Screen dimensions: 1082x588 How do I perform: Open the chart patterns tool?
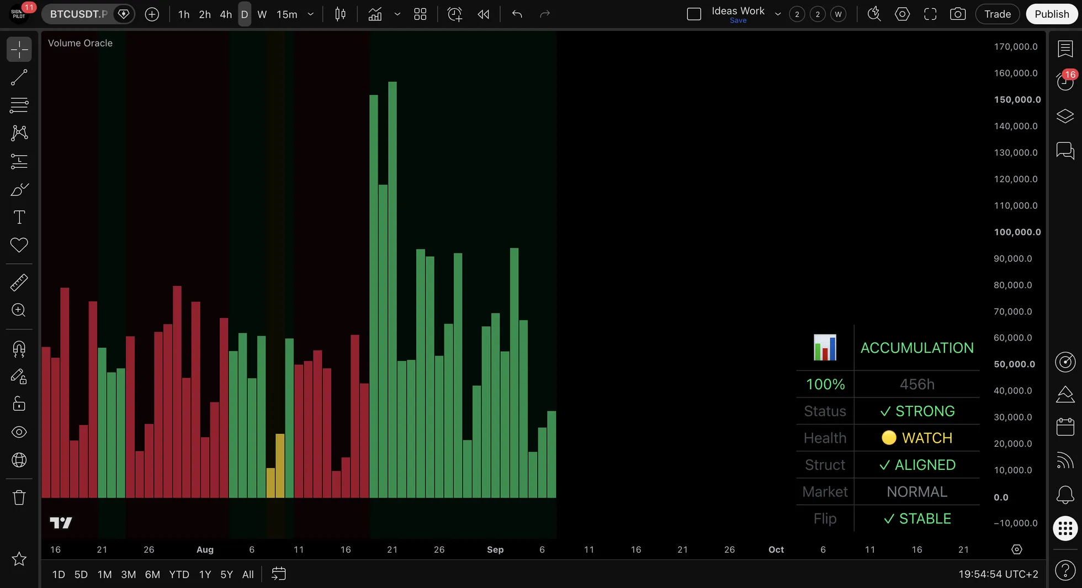coord(19,133)
